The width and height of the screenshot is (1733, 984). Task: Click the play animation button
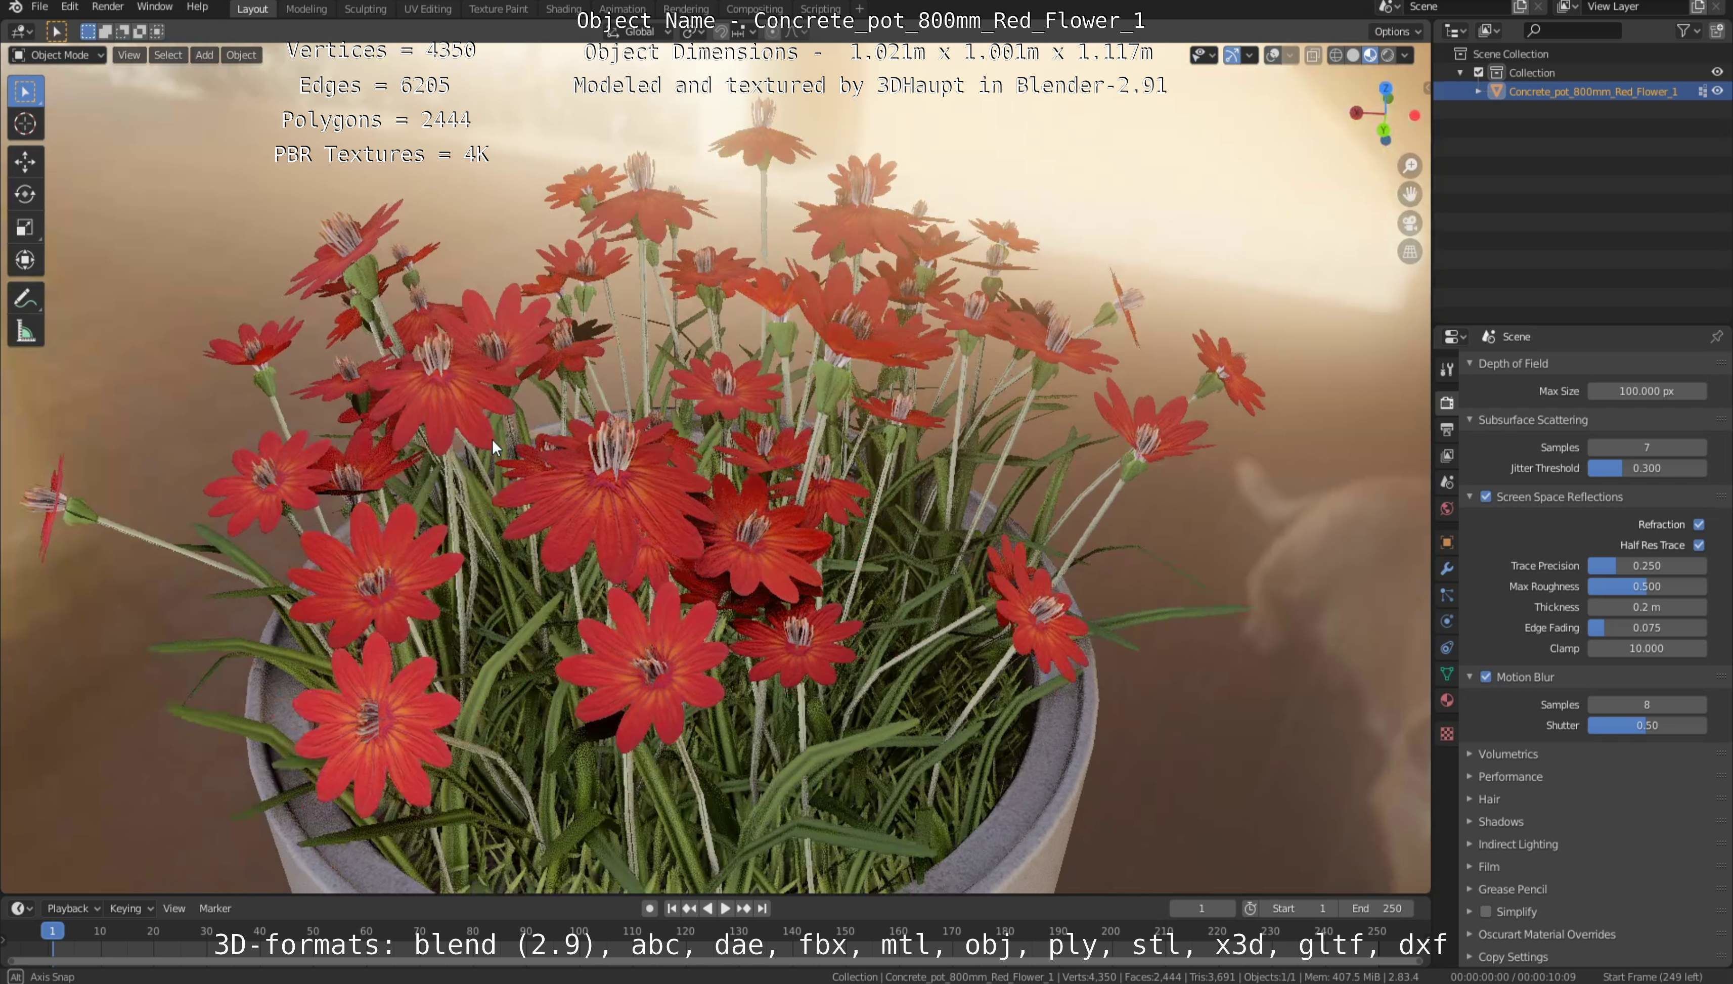[725, 908]
